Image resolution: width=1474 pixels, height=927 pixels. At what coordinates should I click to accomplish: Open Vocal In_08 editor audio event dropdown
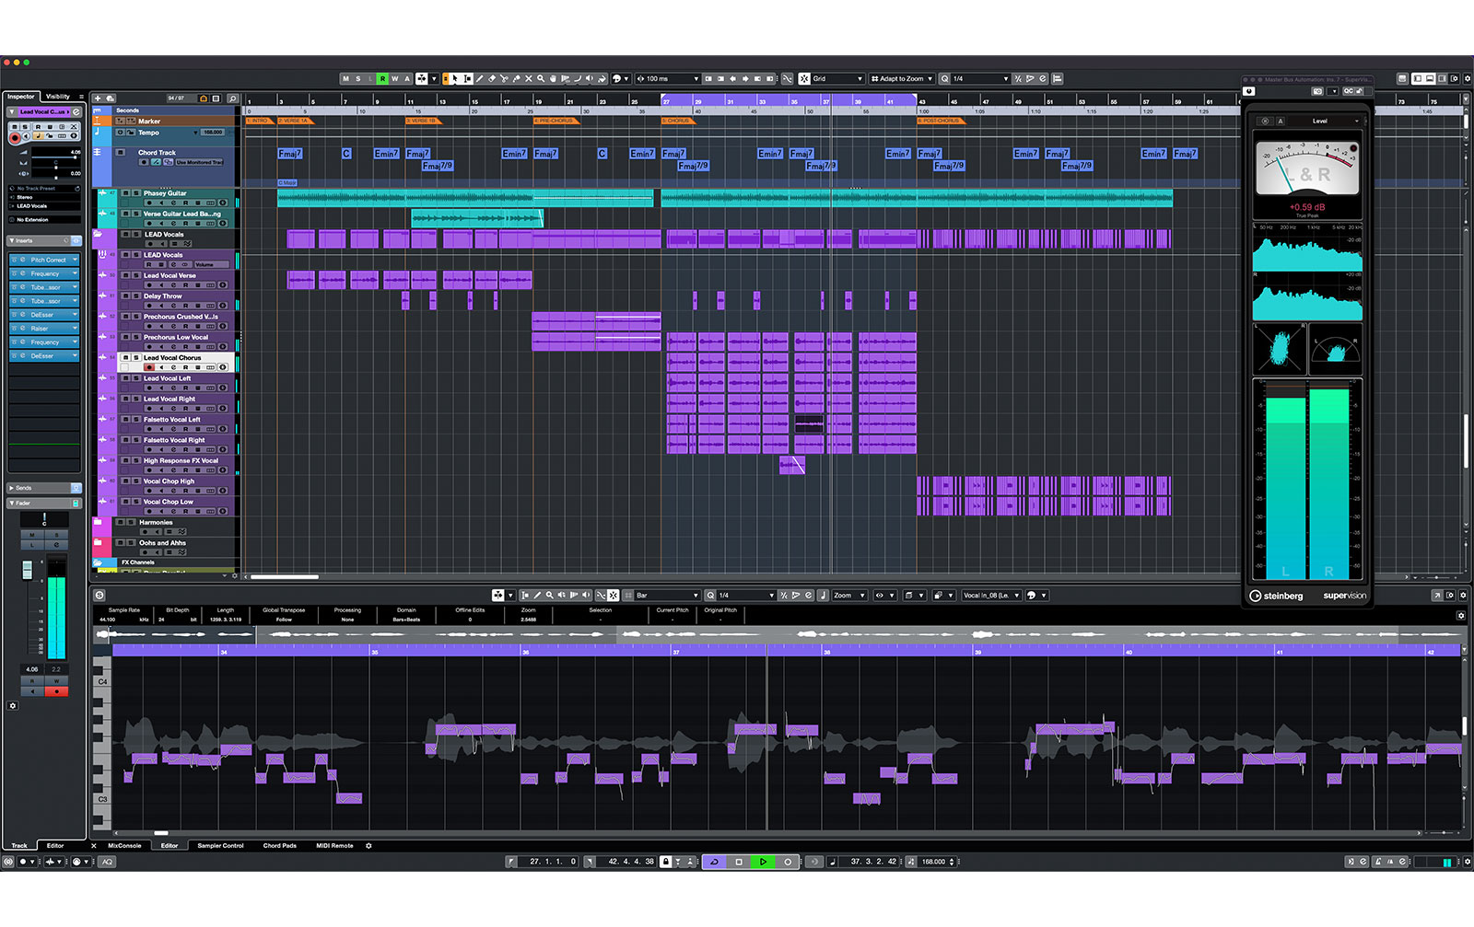[991, 595]
